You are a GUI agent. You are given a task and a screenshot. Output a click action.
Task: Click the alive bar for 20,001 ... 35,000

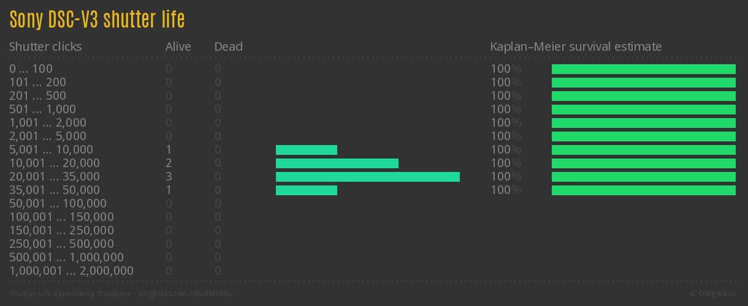coord(368,177)
